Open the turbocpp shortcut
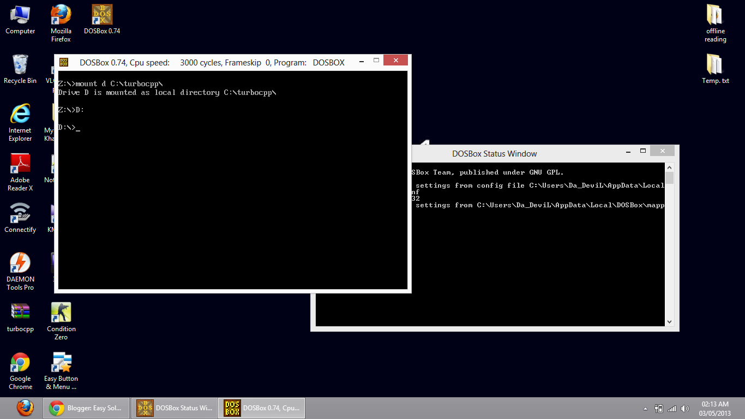The width and height of the screenshot is (745, 419). [20, 312]
